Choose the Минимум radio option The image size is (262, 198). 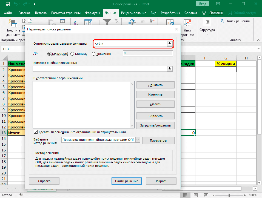(x=72, y=54)
